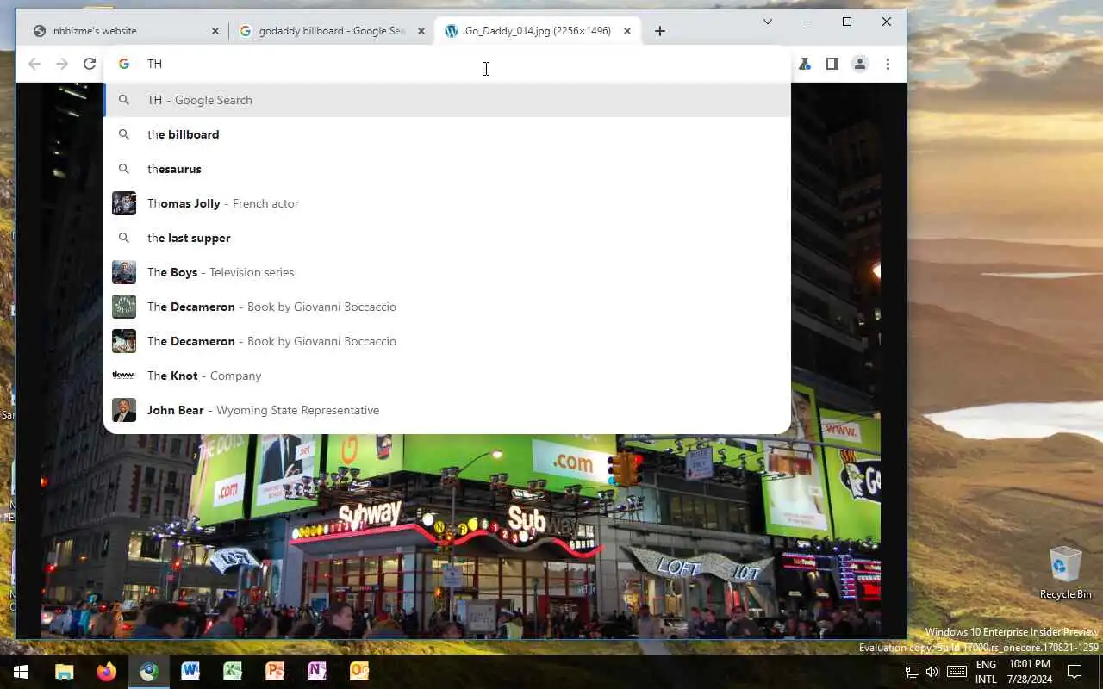Viewport: 1103px width, 689px height.
Task: Choose 'thesaurus' suggestion
Action: pos(447,169)
